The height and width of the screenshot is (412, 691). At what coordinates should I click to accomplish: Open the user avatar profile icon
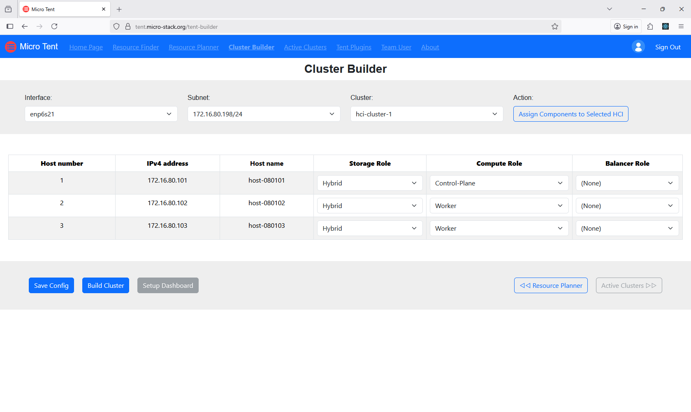[638, 46]
